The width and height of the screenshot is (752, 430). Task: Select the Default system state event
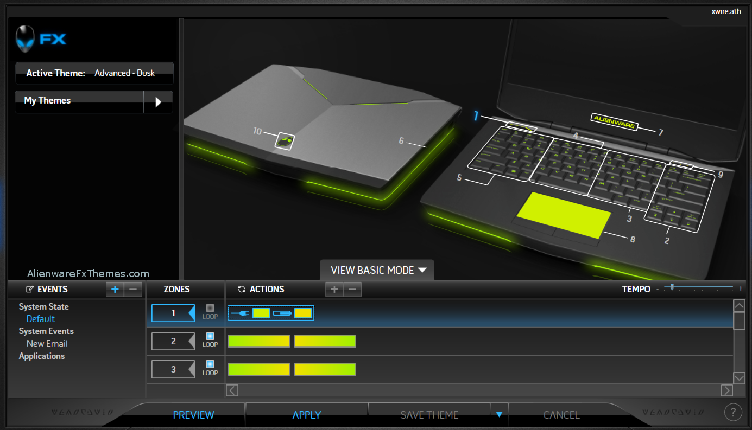(x=41, y=319)
